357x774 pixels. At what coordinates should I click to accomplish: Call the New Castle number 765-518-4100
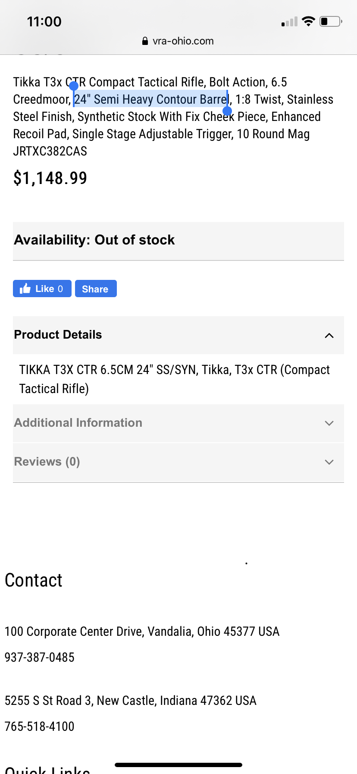coord(40,726)
